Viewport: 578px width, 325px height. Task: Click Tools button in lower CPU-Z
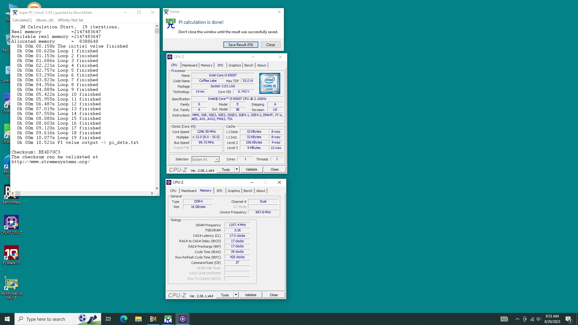(225, 295)
